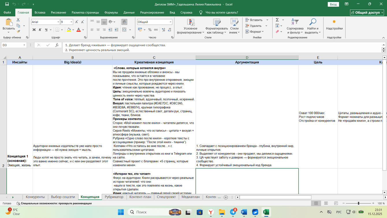The image size is (387, 218).
Task: Click the percent style icon
Action: coord(150,30)
